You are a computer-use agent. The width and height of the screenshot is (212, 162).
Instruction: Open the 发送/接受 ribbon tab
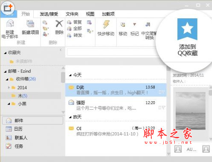pos(49,14)
